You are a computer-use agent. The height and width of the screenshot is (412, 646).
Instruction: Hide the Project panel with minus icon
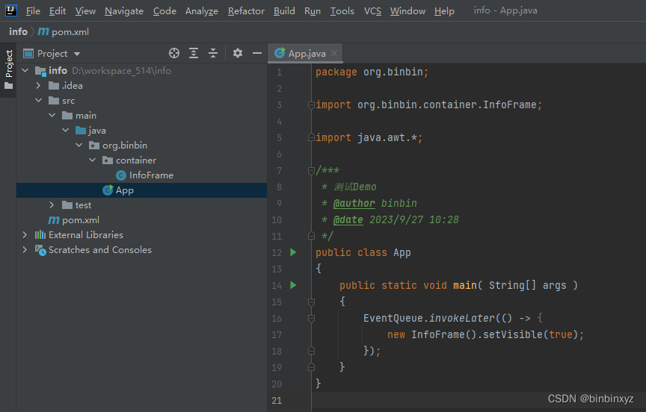pos(257,53)
